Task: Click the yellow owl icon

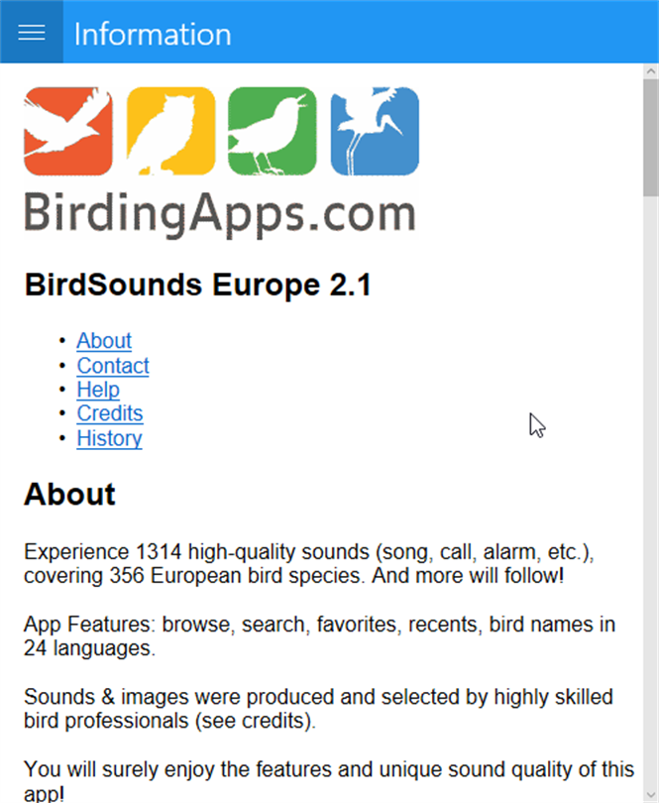Action: click(x=170, y=131)
